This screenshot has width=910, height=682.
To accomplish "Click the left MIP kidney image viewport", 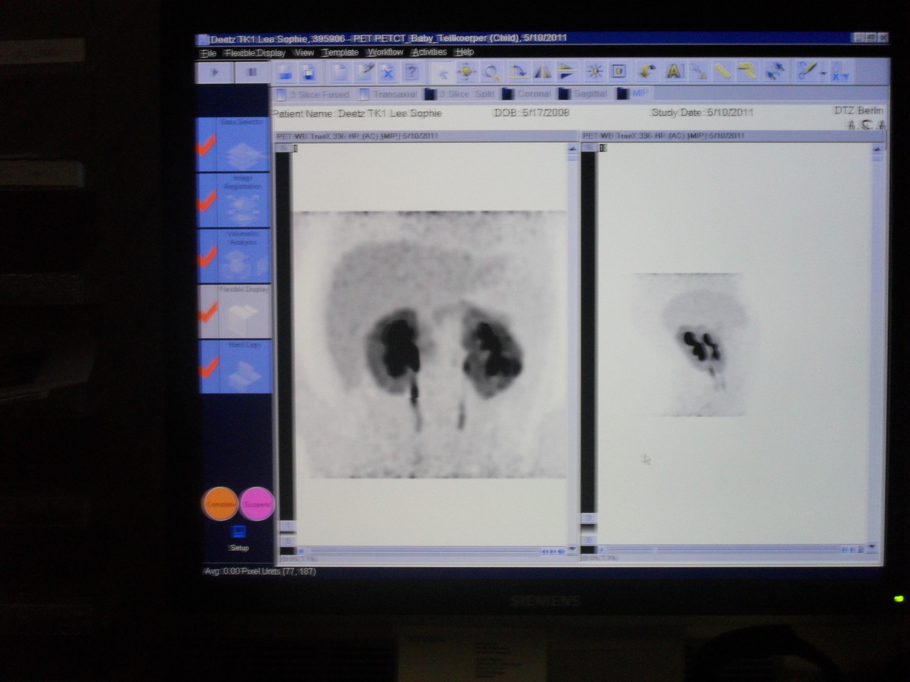I will click(429, 345).
